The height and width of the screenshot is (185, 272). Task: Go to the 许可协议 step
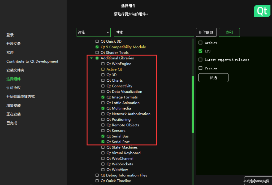point(13,88)
